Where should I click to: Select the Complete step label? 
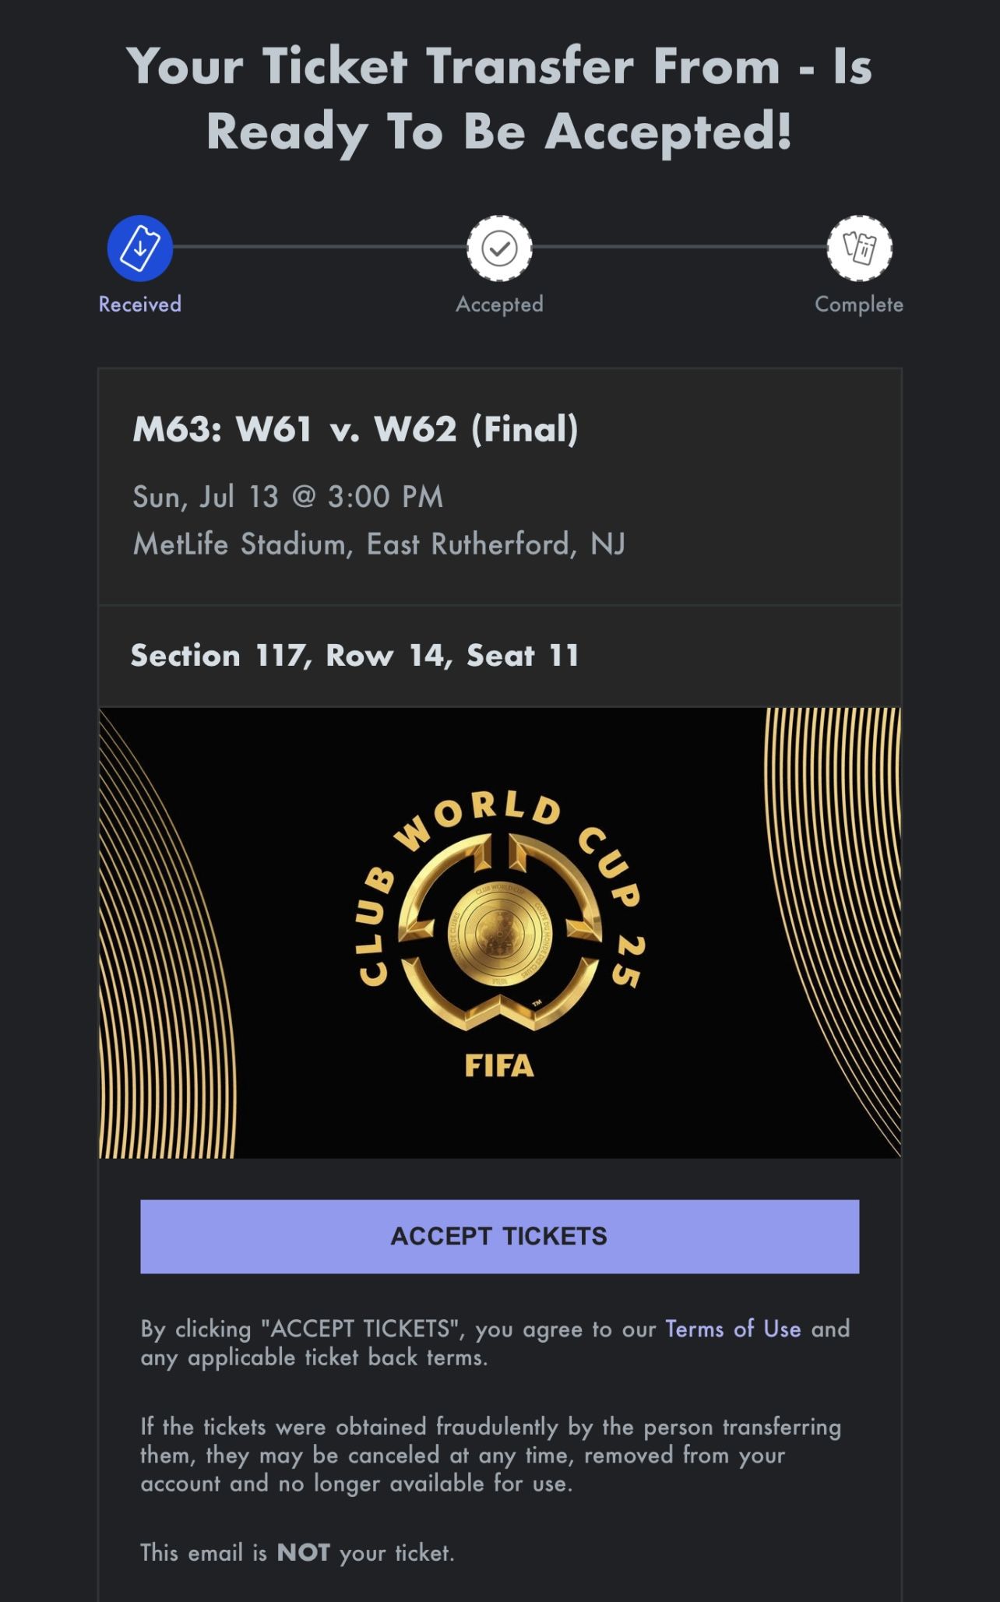[x=859, y=304]
